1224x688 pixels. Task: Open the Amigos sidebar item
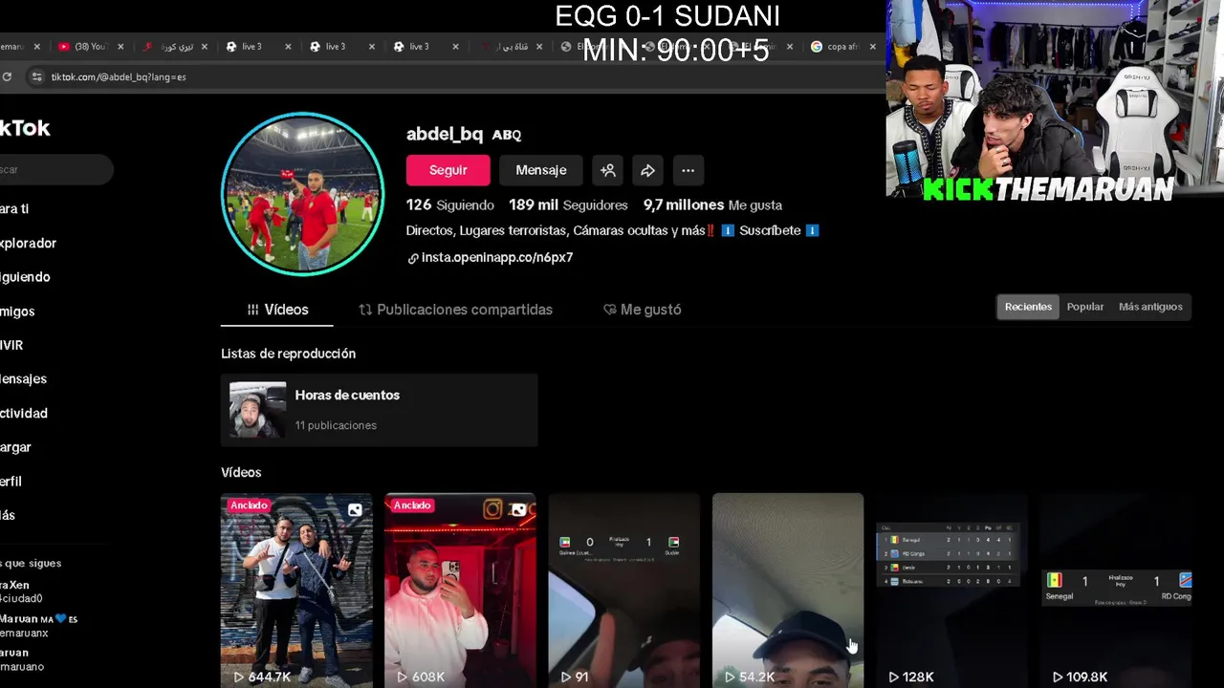(x=18, y=312)
